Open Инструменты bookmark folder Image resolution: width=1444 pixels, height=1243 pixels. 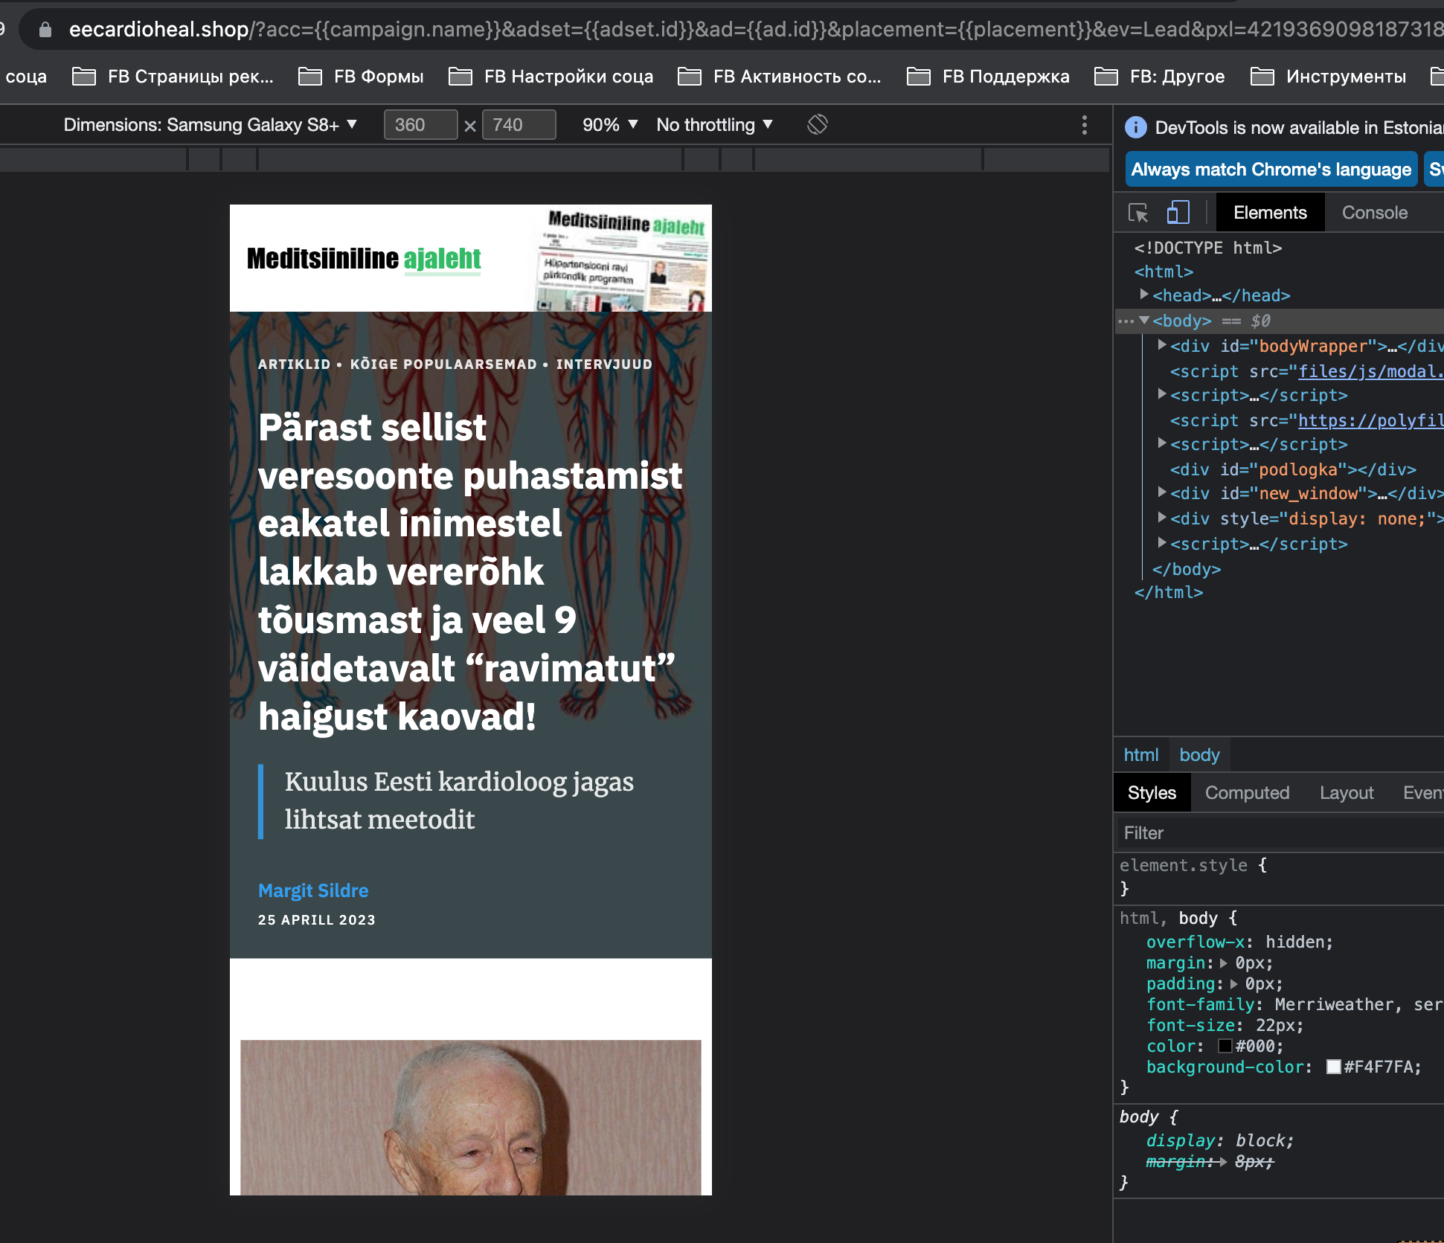[x=1328, y=77]
